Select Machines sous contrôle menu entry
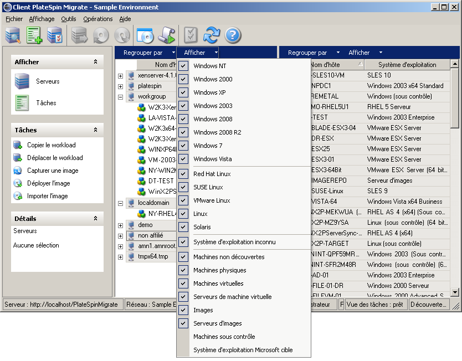Viewport: 462px width, 361px height. [x=224, y=337]
